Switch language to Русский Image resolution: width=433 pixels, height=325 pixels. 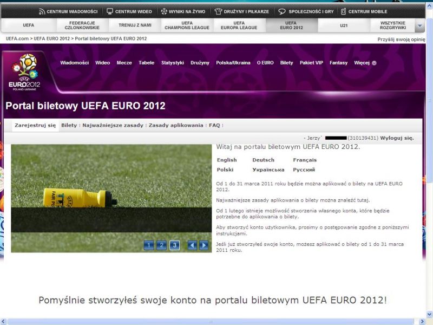304,170
